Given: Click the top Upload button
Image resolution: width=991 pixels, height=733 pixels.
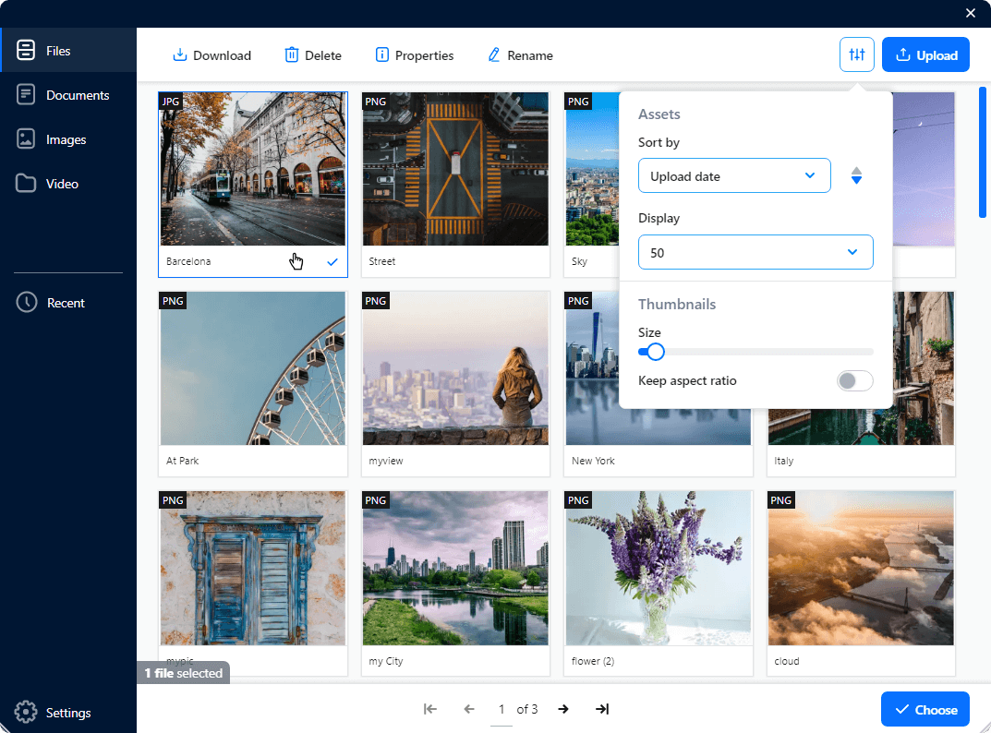Looking at the screenshot, I should pos(925,54).
